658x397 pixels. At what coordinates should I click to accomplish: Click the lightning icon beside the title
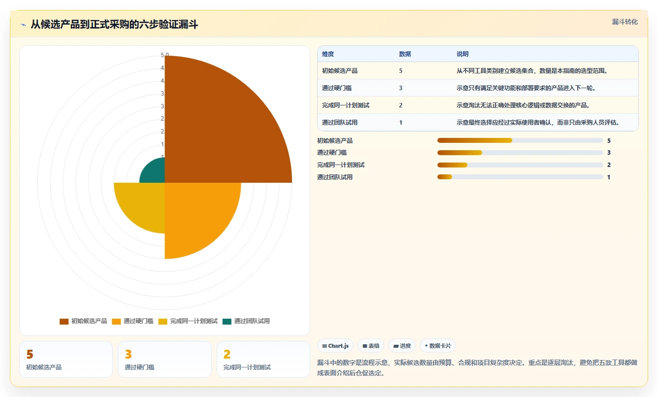pyautogui.click(x=23, y=25)
